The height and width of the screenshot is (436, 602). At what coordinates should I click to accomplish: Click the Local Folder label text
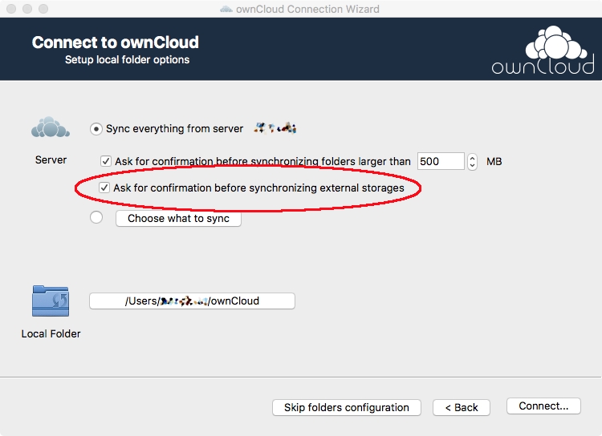[x=51, y=334]
